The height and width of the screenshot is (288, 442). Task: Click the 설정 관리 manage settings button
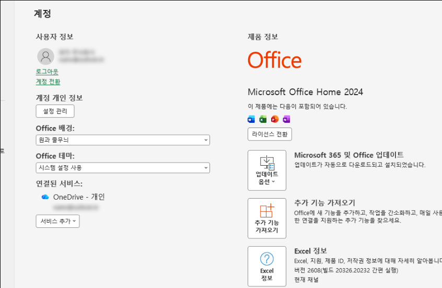click(55, 111)
